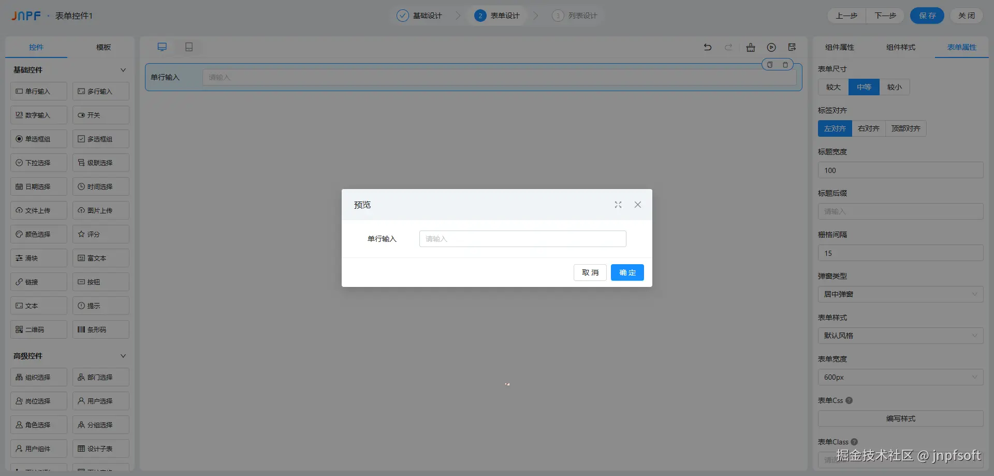Click the delete trash icon on the 单行输入 component
This screenshot has height=476, width=994.
pyautogui.click(x=785, y=65)
